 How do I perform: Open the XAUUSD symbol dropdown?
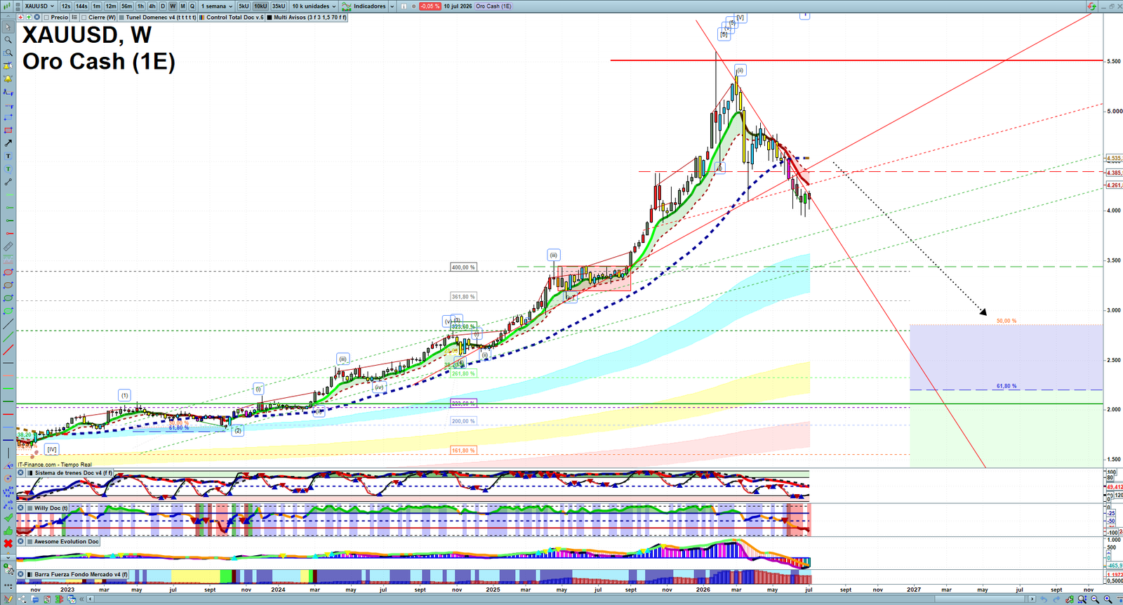pos(39,6)
